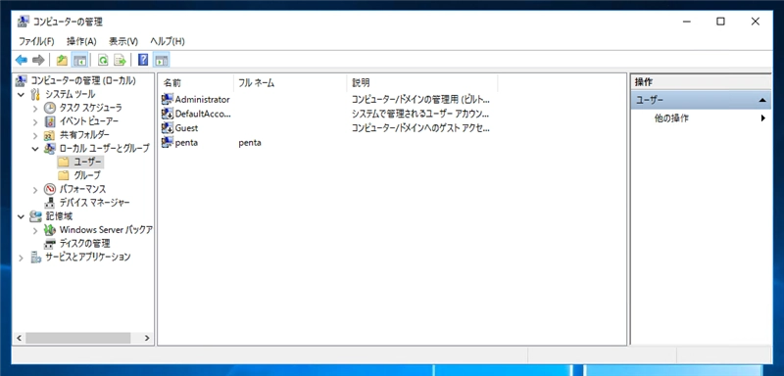The height and width of the screenshot is (376, 784).
Task: Click the システム ツール tools icon
Action: (x=36, y=94)
